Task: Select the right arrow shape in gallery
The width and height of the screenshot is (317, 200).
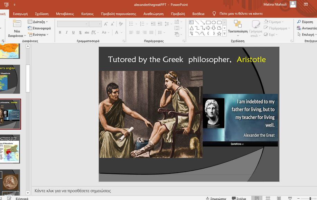Action: (x=208, y=28)
